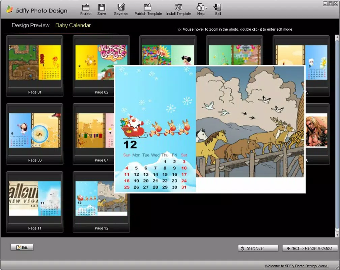This screenshot has width=340, height=270.
Task: Select the Page 12 Santa calendar thumbnail
Action: point(101,198)
